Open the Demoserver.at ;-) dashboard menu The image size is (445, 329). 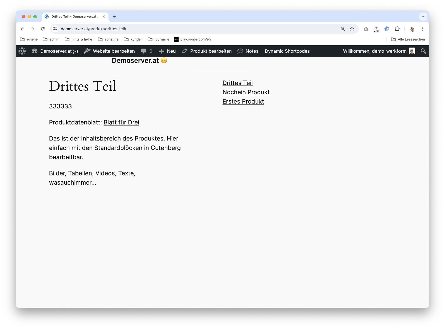[x=55, y=51]
